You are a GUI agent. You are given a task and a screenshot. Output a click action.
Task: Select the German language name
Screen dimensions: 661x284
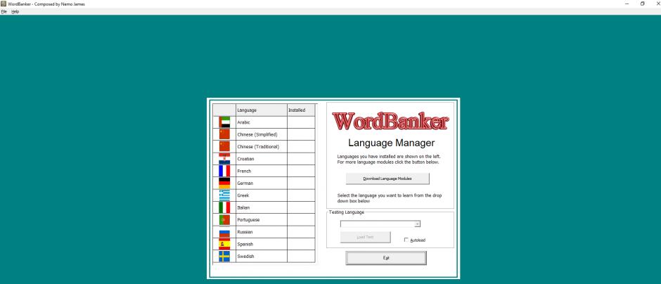point(245,183)
